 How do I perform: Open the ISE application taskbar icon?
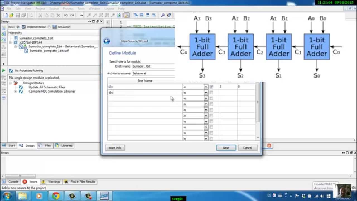(105, 196)
